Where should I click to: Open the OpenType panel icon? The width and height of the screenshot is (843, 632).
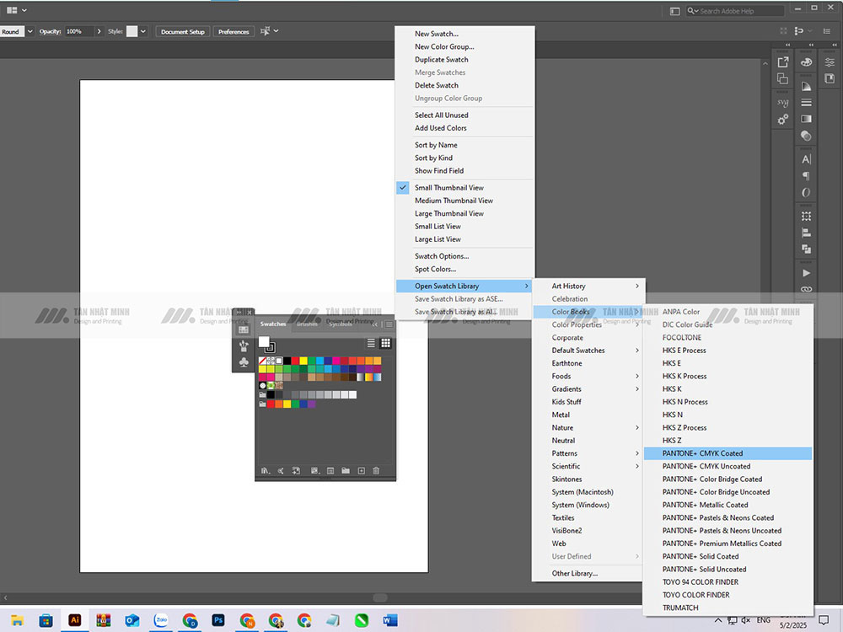coord(806,192)
